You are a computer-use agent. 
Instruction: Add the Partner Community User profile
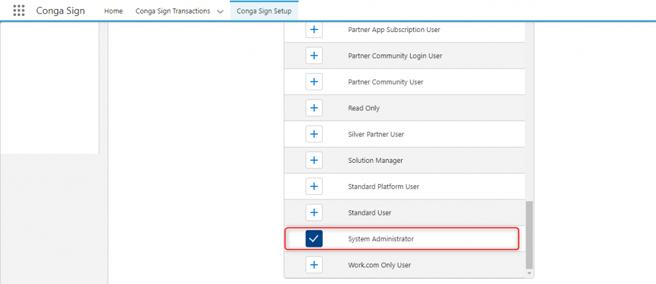coord(314,82)
